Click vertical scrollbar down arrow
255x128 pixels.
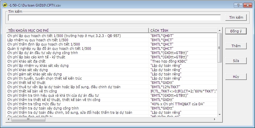(x=220, y=114)
